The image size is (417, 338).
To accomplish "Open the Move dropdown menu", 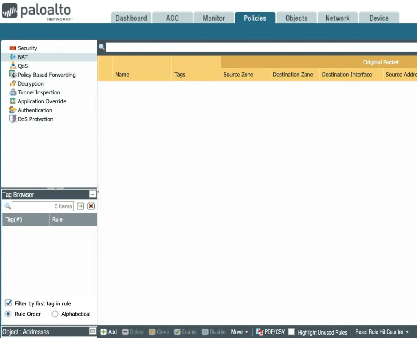I will pyautogui.click(x=239, y=332).
